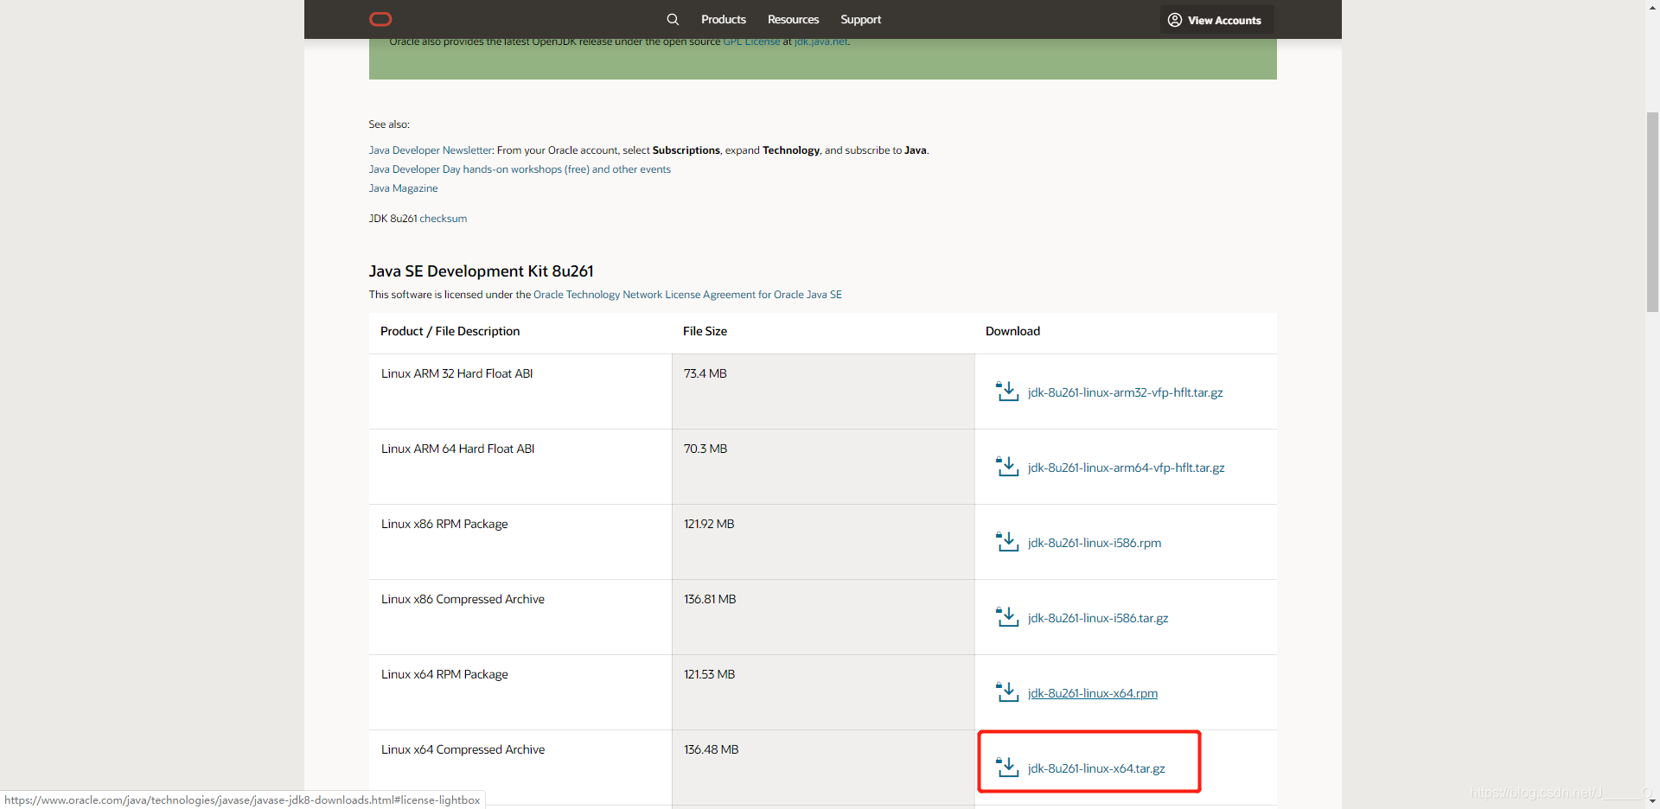Download jdk-8u261-linux-i586.tar.gz file link

[x=1098, y=618]
